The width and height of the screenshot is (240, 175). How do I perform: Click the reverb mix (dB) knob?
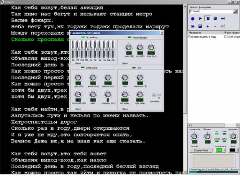pyautogui.click(x=140, y=48)
